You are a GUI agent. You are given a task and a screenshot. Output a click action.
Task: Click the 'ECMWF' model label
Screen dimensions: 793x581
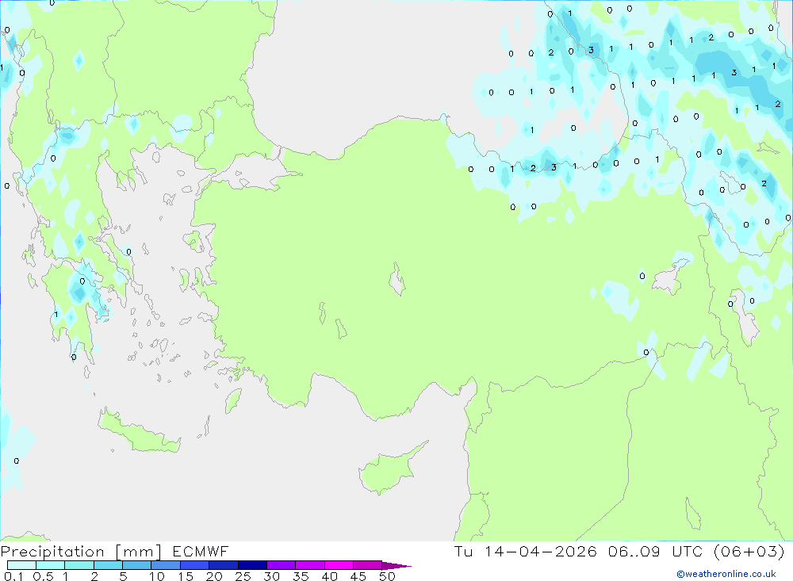click(x=201, y=551)
